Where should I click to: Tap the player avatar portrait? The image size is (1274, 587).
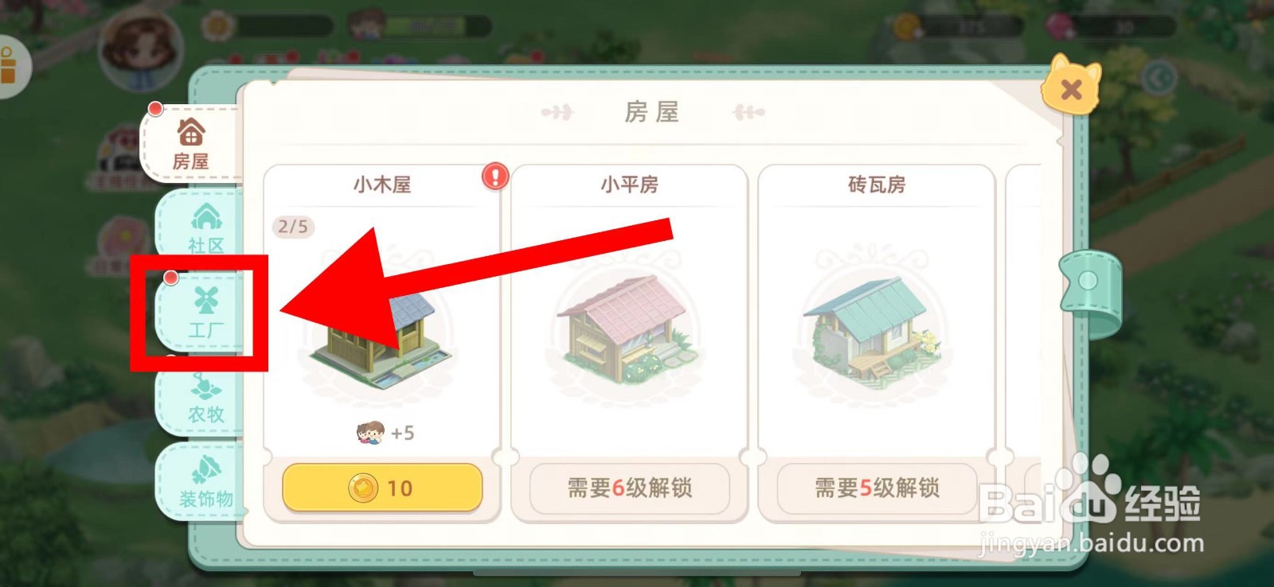141,49
